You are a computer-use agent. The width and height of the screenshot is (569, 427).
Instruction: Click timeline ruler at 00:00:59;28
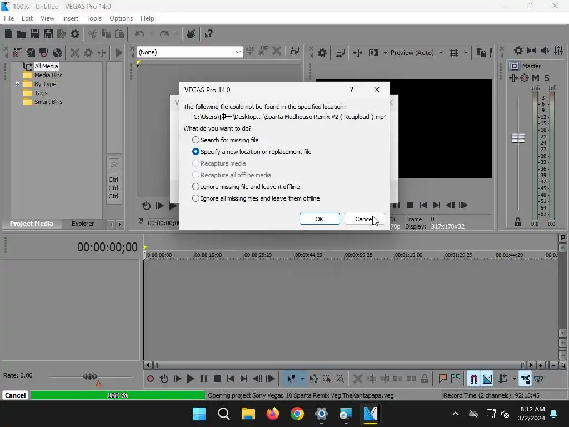[358, 255]
